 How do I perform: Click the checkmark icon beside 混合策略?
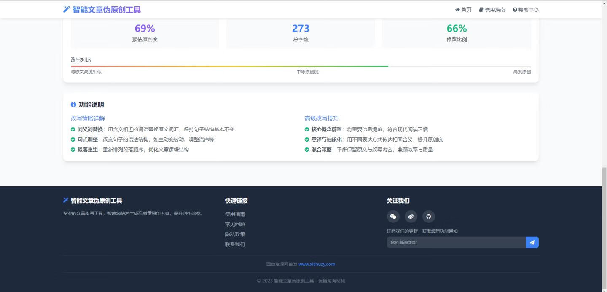306,149
